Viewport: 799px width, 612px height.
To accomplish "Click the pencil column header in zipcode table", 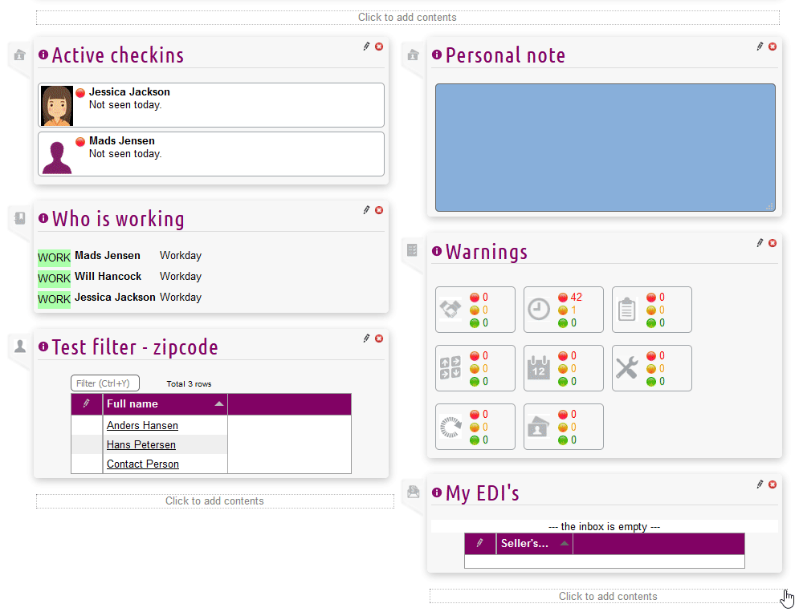I will click(x=87, y=403).
